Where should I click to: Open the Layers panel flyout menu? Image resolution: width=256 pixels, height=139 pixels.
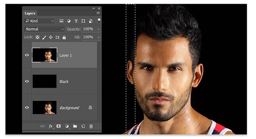[x=98, y=13]
